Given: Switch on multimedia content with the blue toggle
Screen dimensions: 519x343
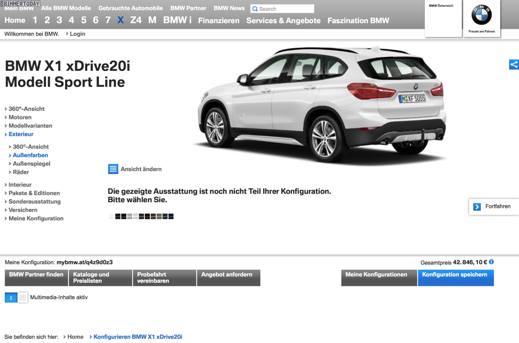Looking at the screenshot, I should [11, 298].
